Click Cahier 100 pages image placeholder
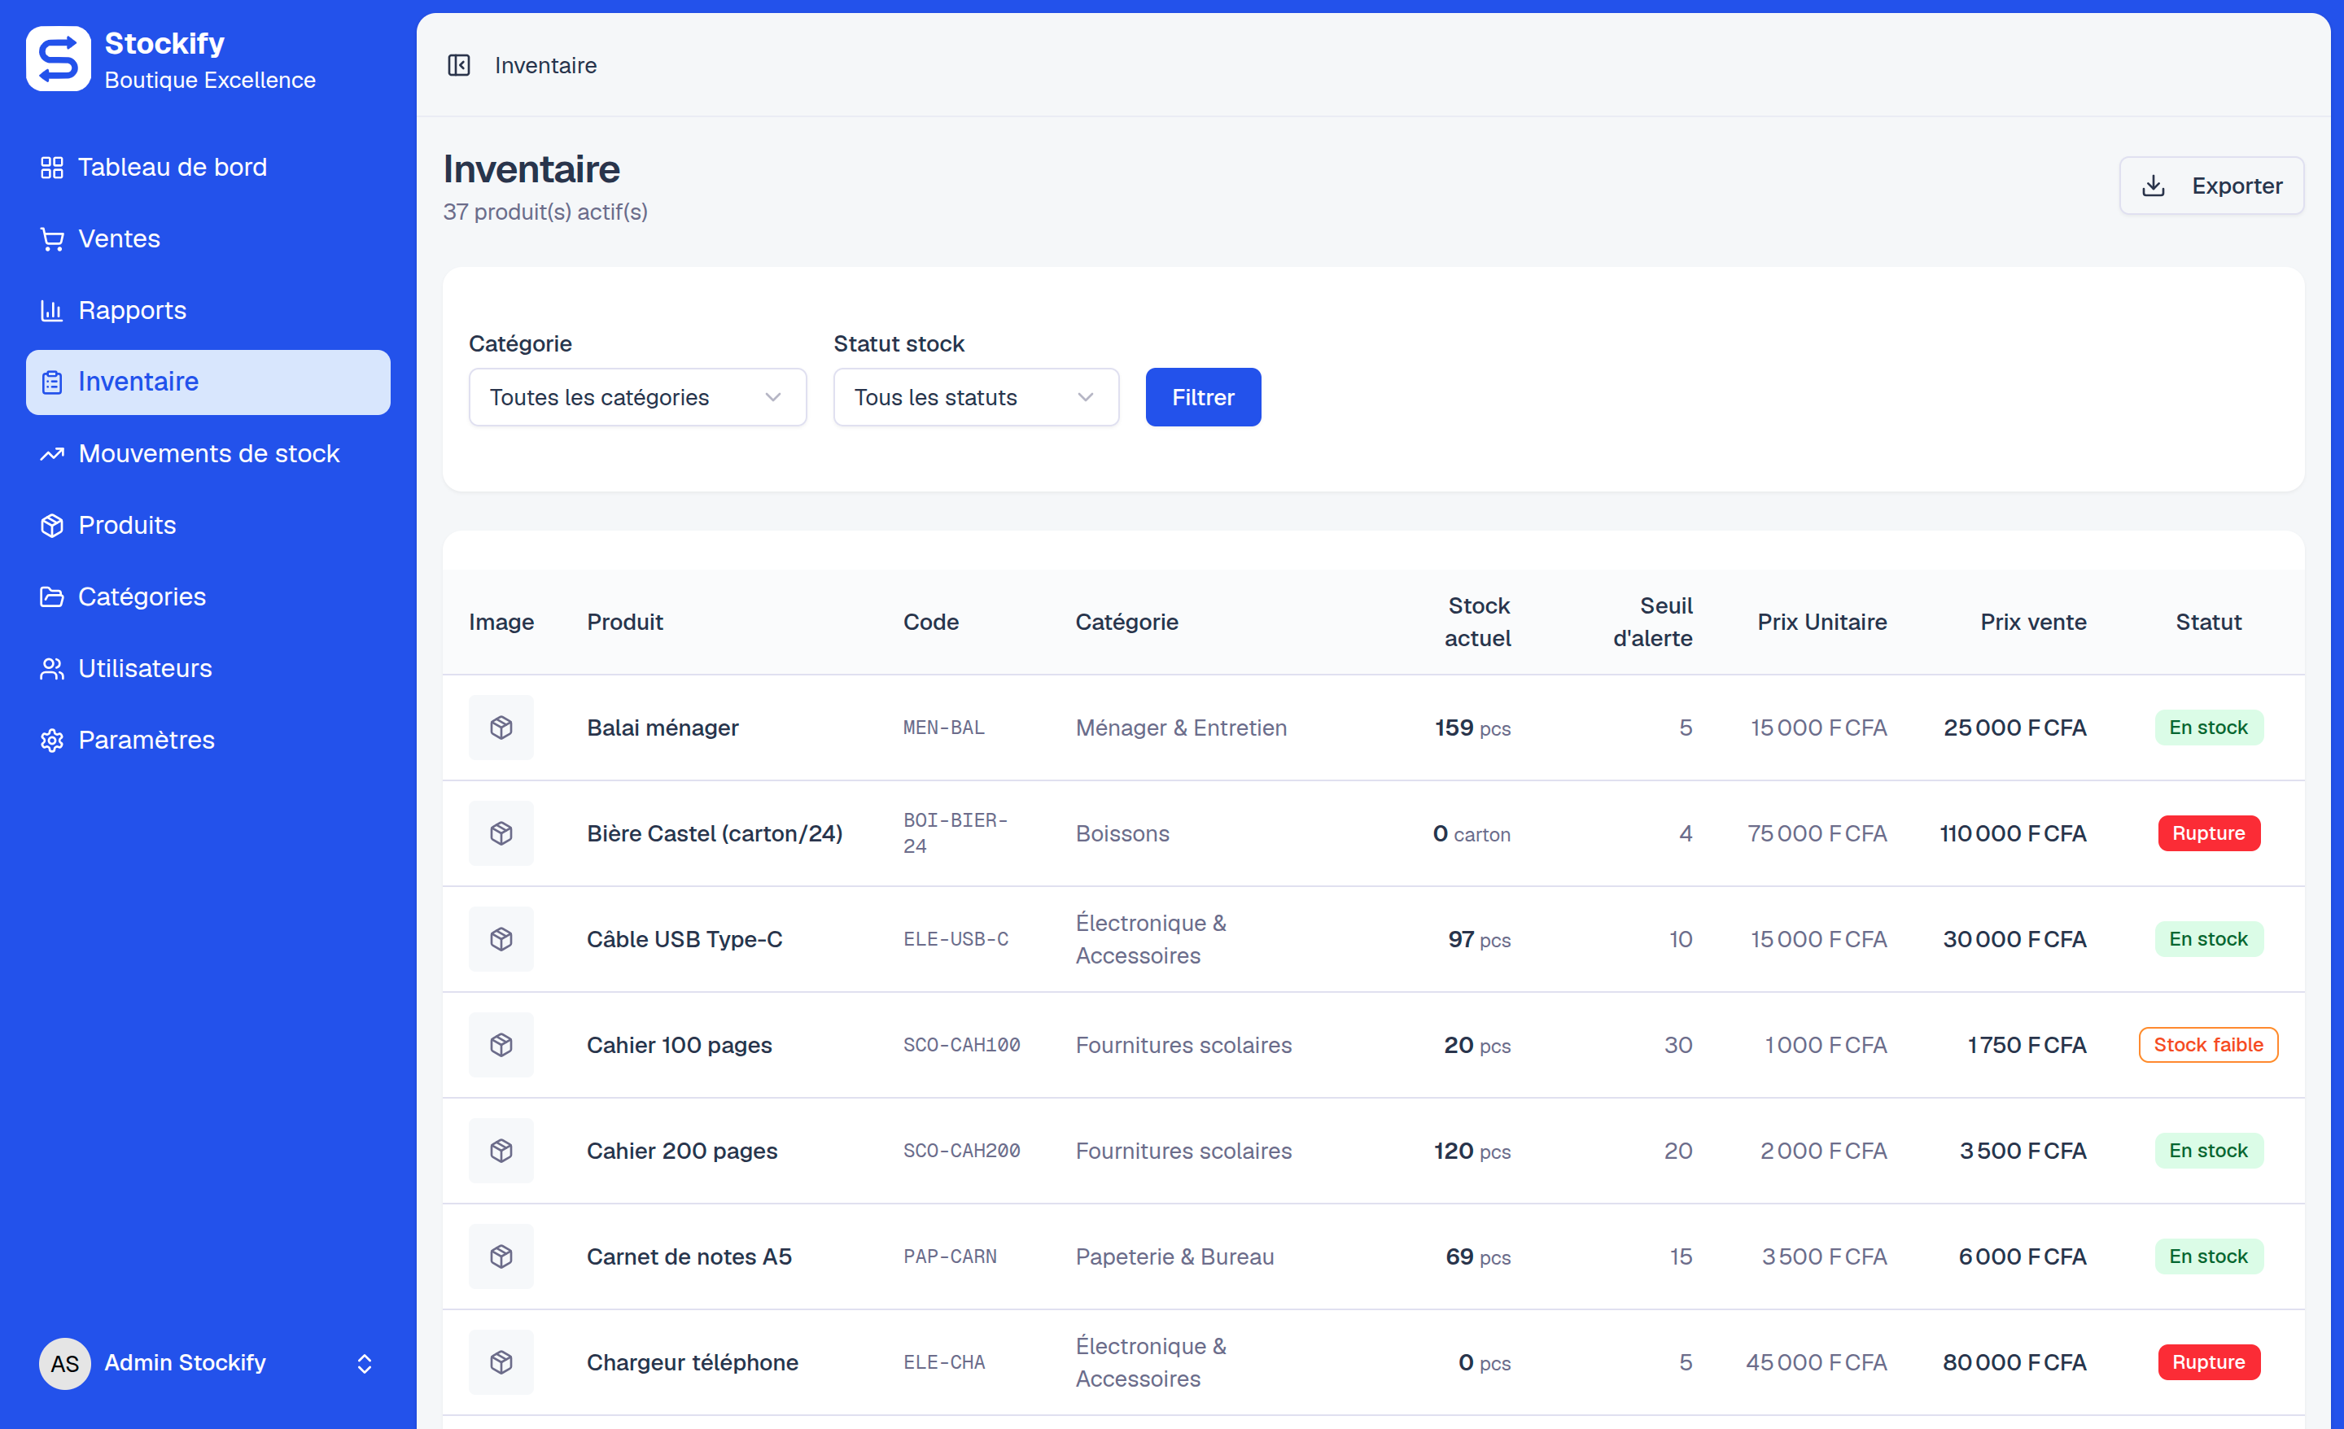Viewport: 2344px width, 1429px height. tap(501, 1045)
